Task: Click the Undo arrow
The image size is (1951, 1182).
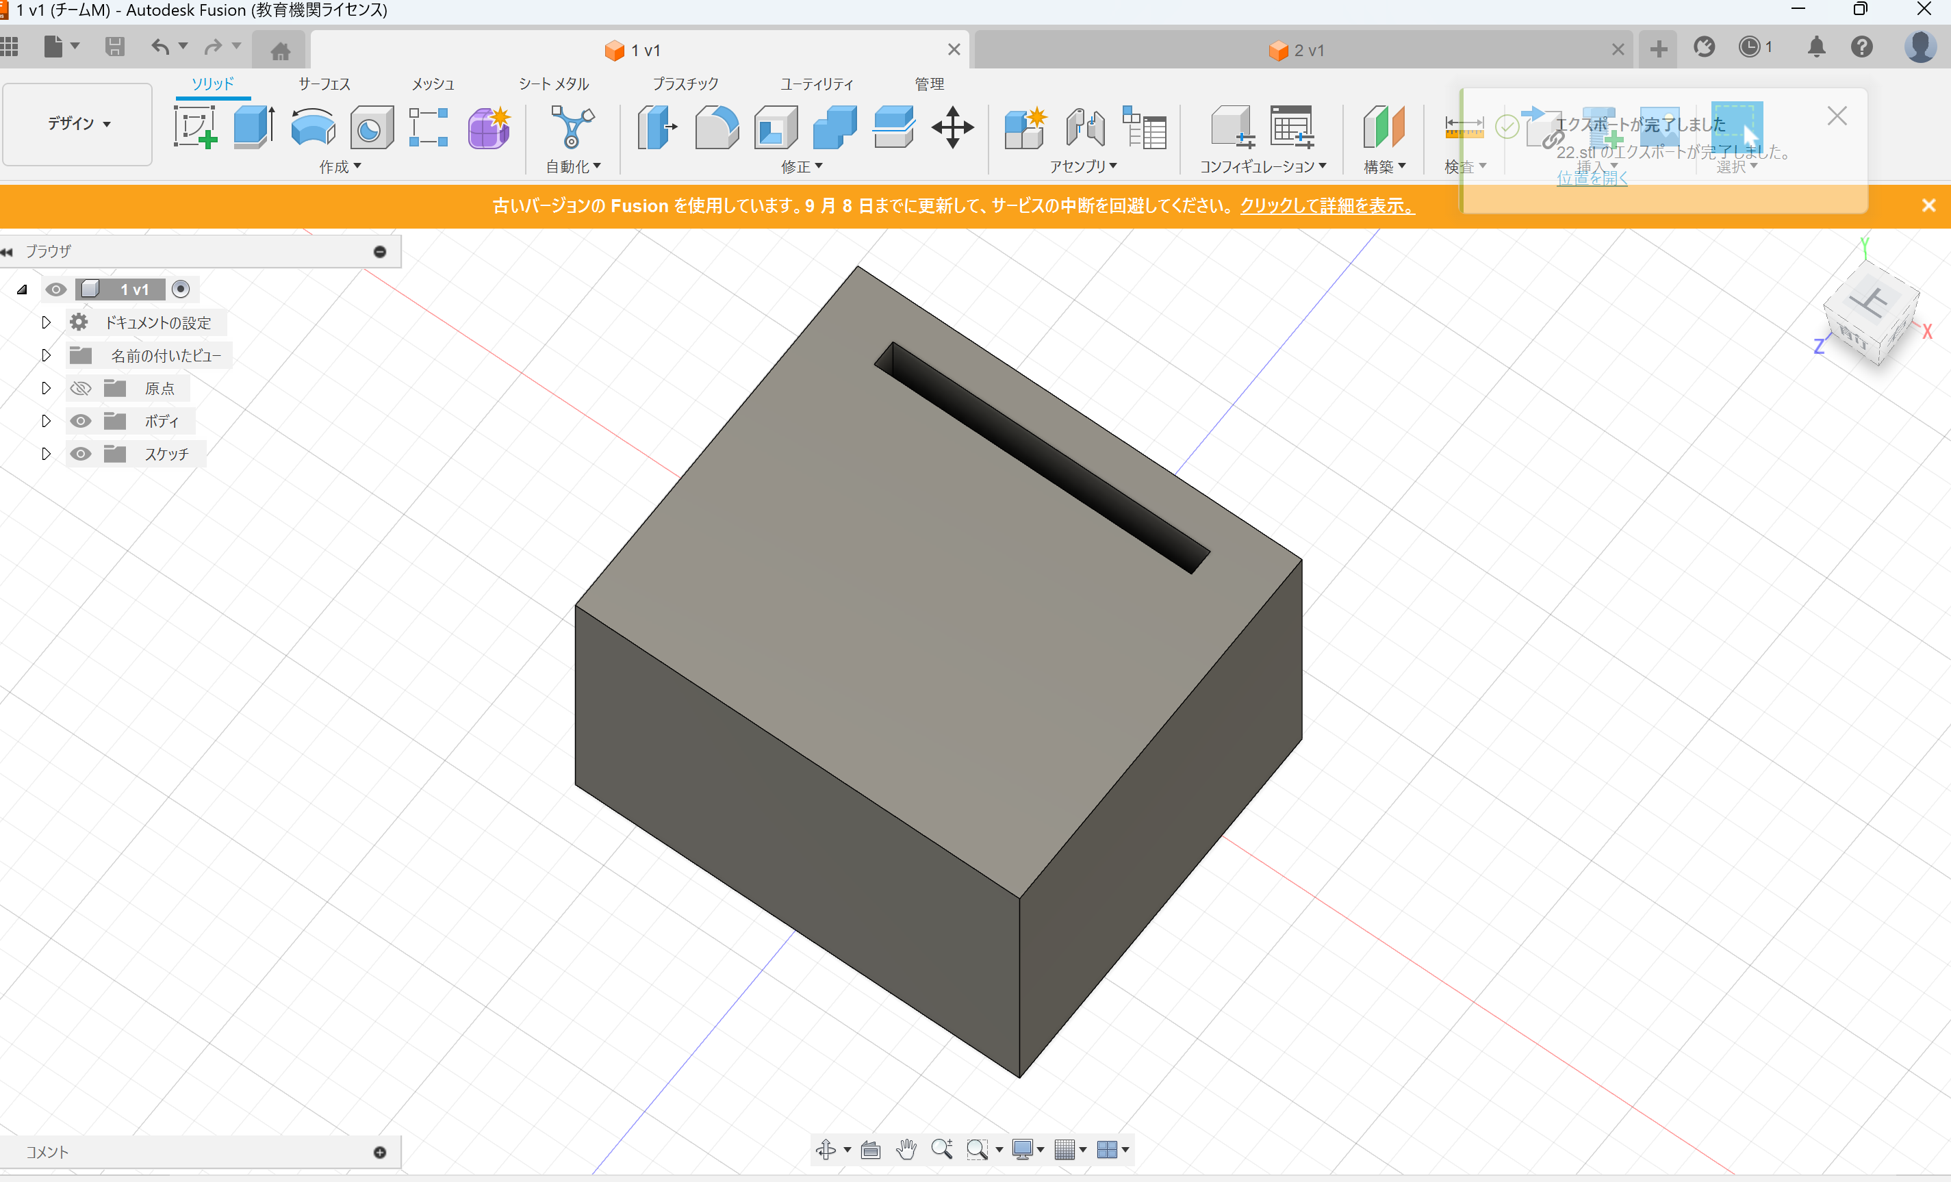Action: coord(160,47)
